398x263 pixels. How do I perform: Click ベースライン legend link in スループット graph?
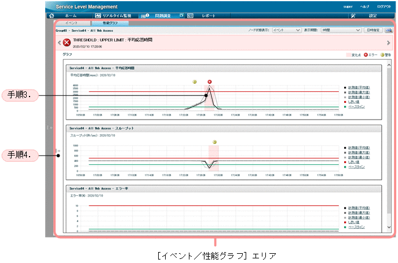pyautogui.click(x=356, y=166)
